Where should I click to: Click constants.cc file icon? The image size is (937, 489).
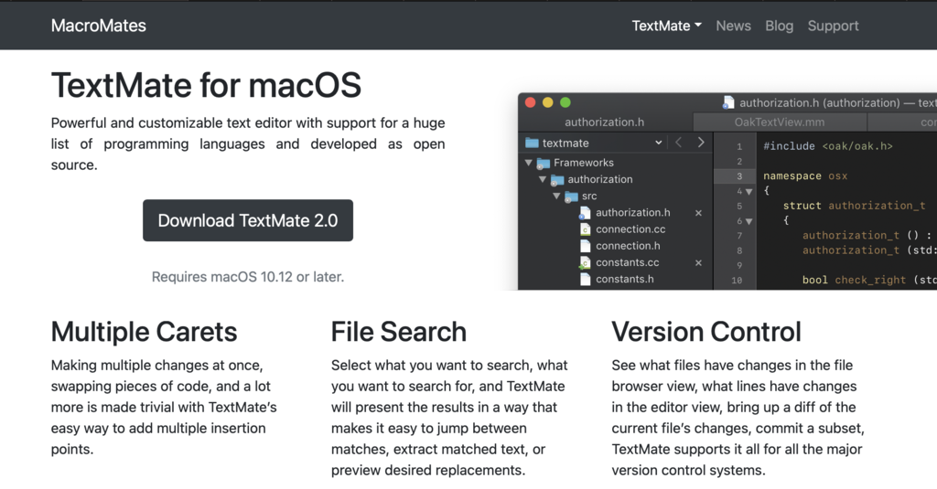[x=585, y=262]
